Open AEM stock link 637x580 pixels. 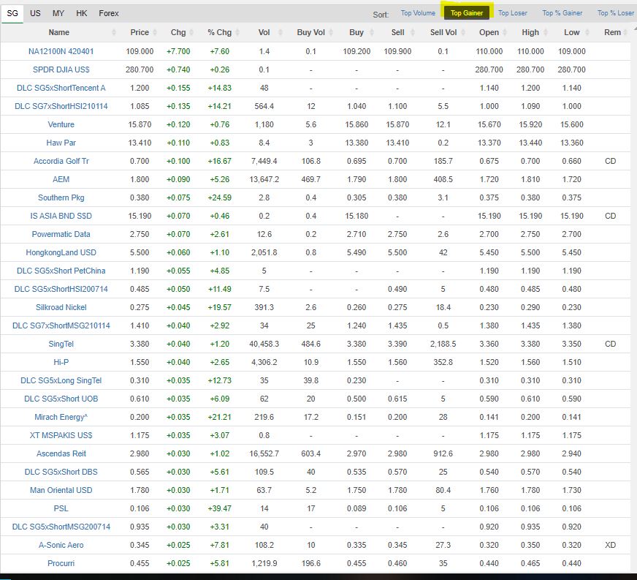point(61,180)
